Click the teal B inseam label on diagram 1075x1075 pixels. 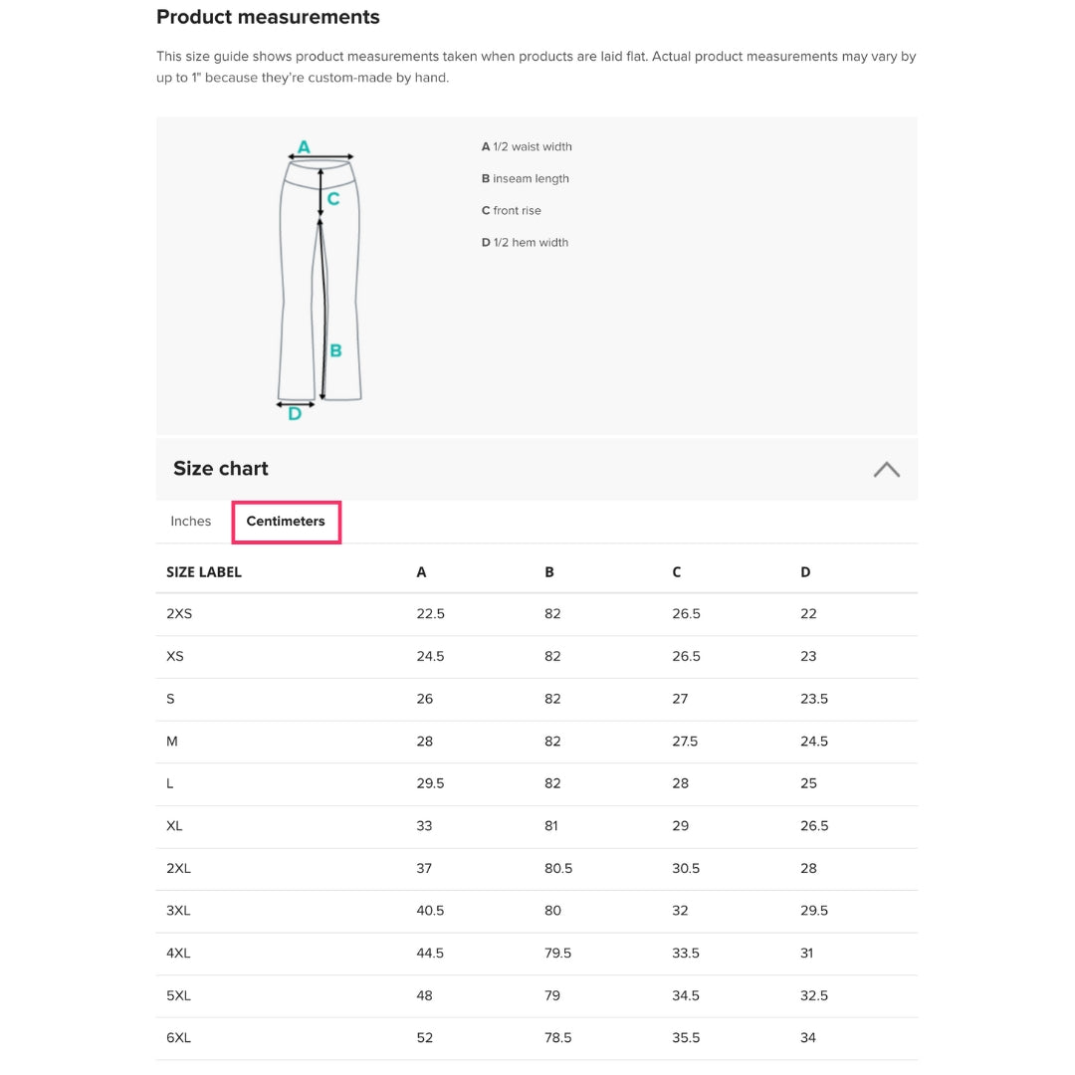[x=335, y=350]
